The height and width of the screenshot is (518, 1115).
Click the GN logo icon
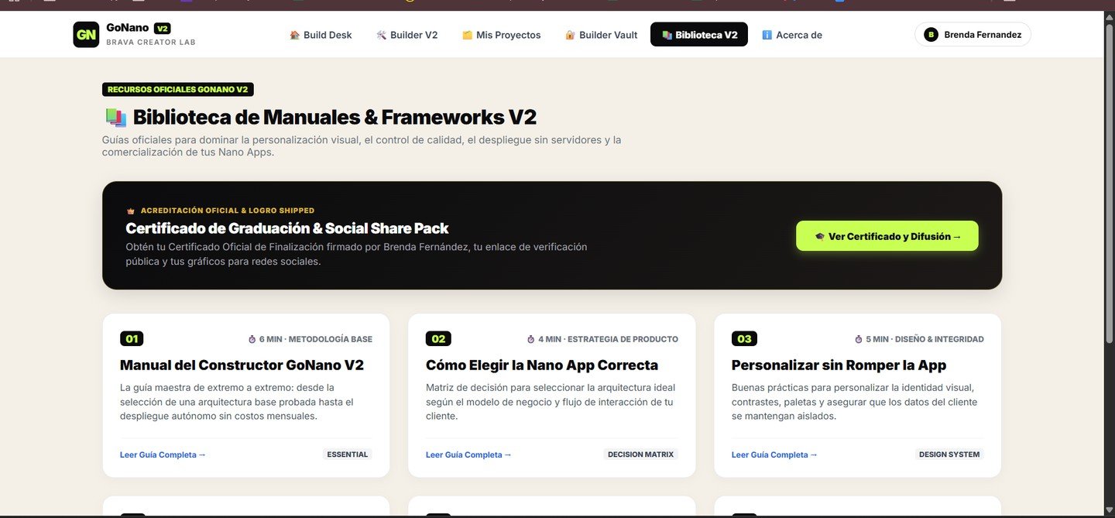pos(86,34)
